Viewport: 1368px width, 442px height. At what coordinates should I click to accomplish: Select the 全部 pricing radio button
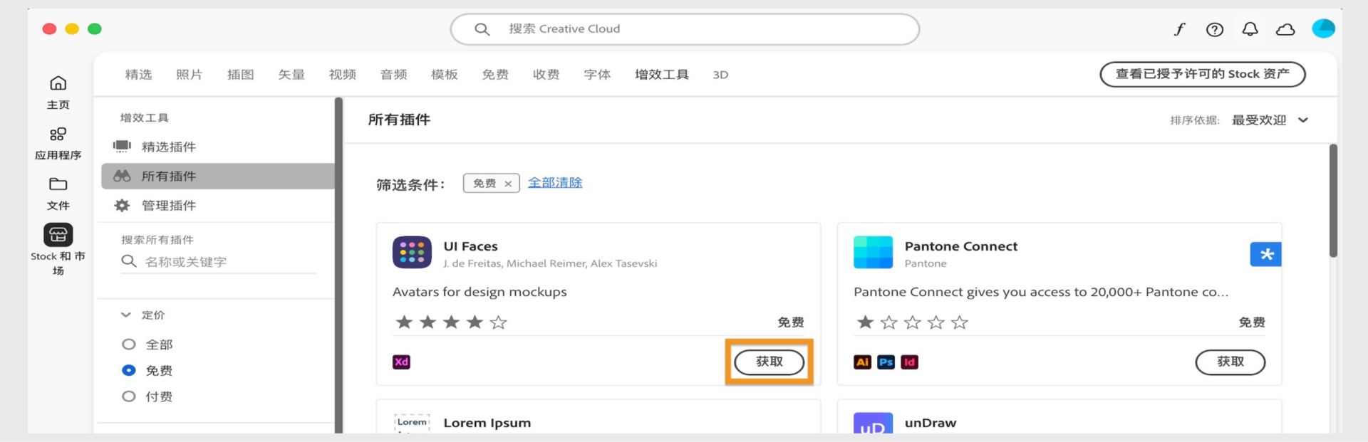pyautogui.click(x=128, y=344)
